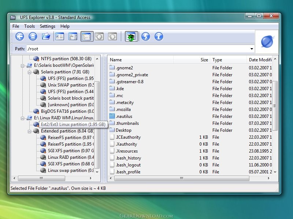
Task: Click tree panel scroll up arrow
Action: pos(97,59)
